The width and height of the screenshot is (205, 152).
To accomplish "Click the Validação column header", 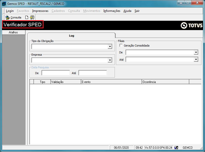I will 66,82.
